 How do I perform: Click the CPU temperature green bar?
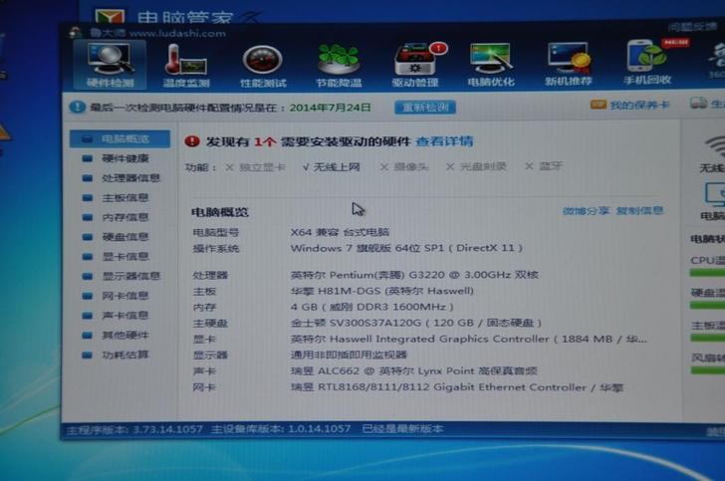707,273
